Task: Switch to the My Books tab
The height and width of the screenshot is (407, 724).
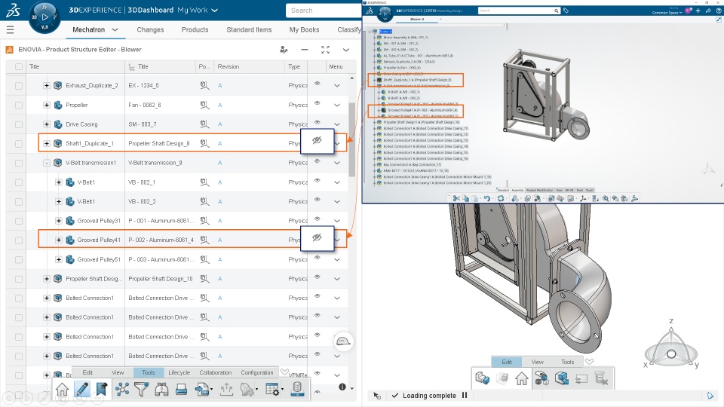Action: (x=304, y=29)
